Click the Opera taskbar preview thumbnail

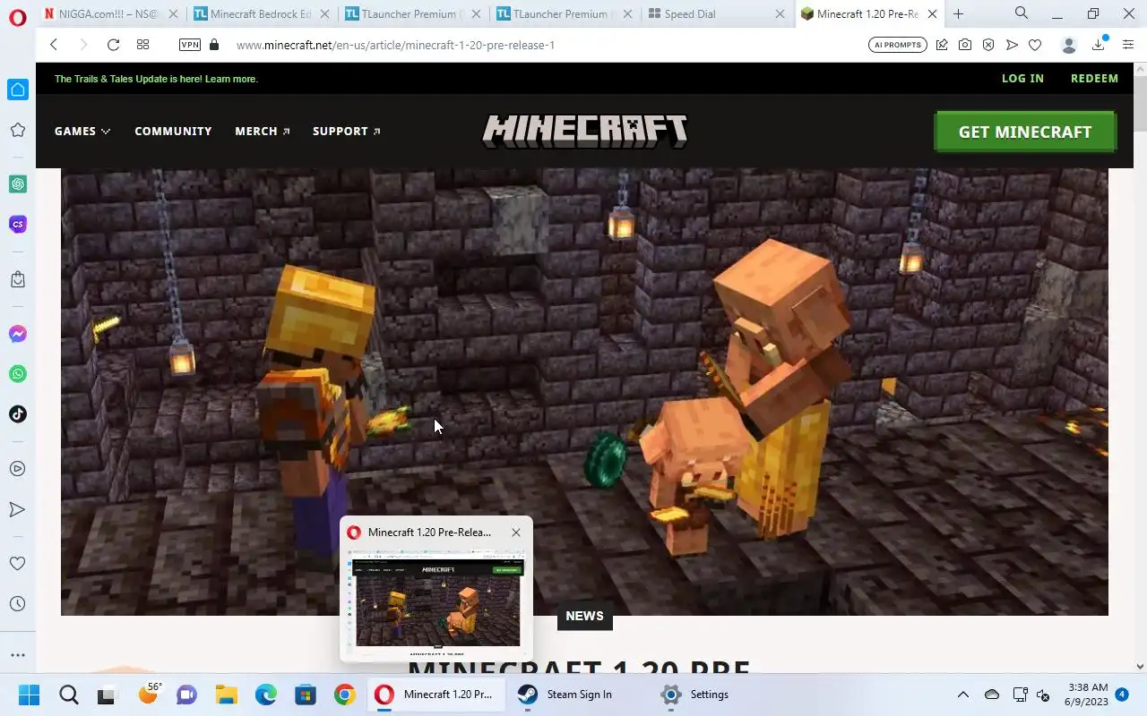tap(437, 601)
